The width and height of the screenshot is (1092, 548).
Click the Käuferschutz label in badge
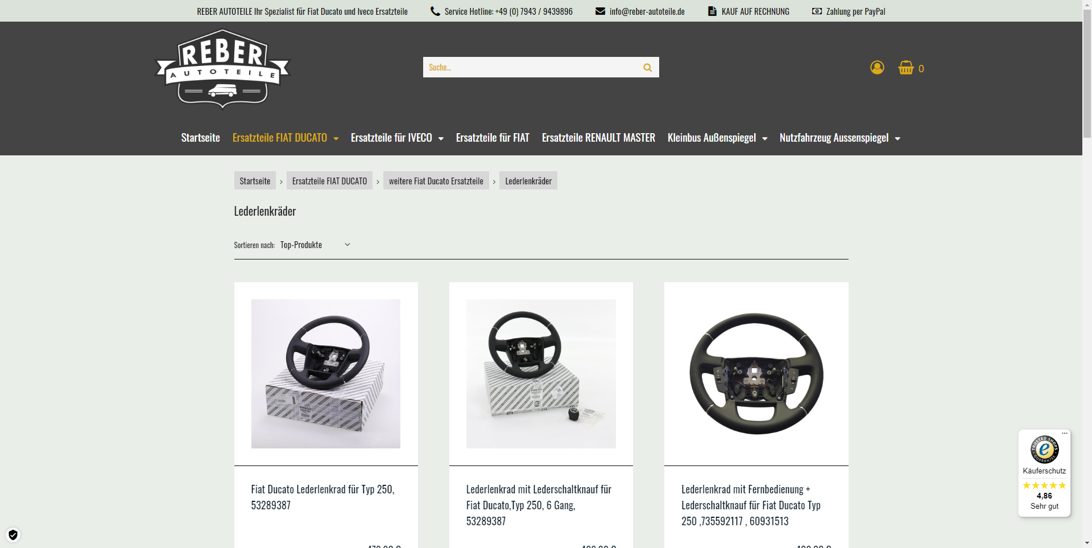tap(1044, 471)
